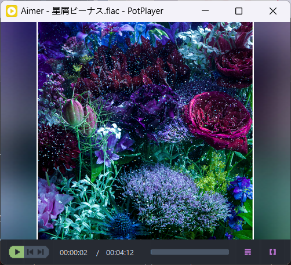Toggle fullscreen with the purple bracket icon
The height and width of the screenshot is (265, 291).
(x=272, y=252)
